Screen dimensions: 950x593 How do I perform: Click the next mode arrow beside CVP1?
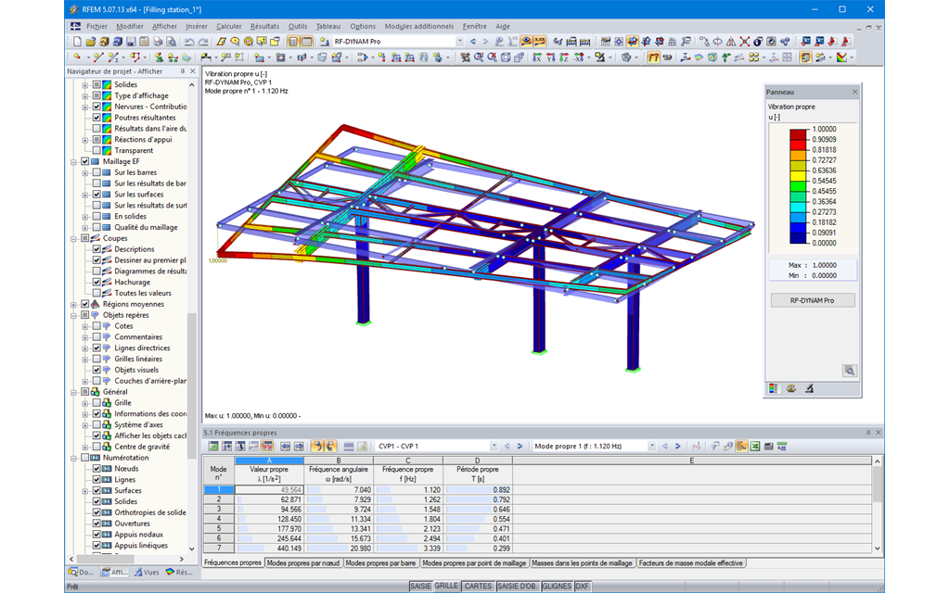[x=520, y=448]
